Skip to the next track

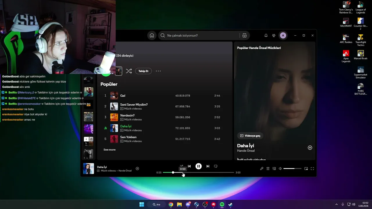coord(208,166)
